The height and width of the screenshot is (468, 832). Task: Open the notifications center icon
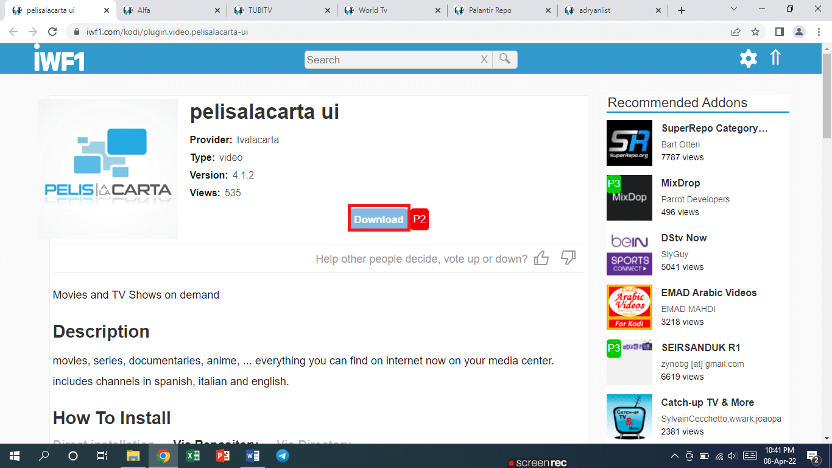coord(813,456)
